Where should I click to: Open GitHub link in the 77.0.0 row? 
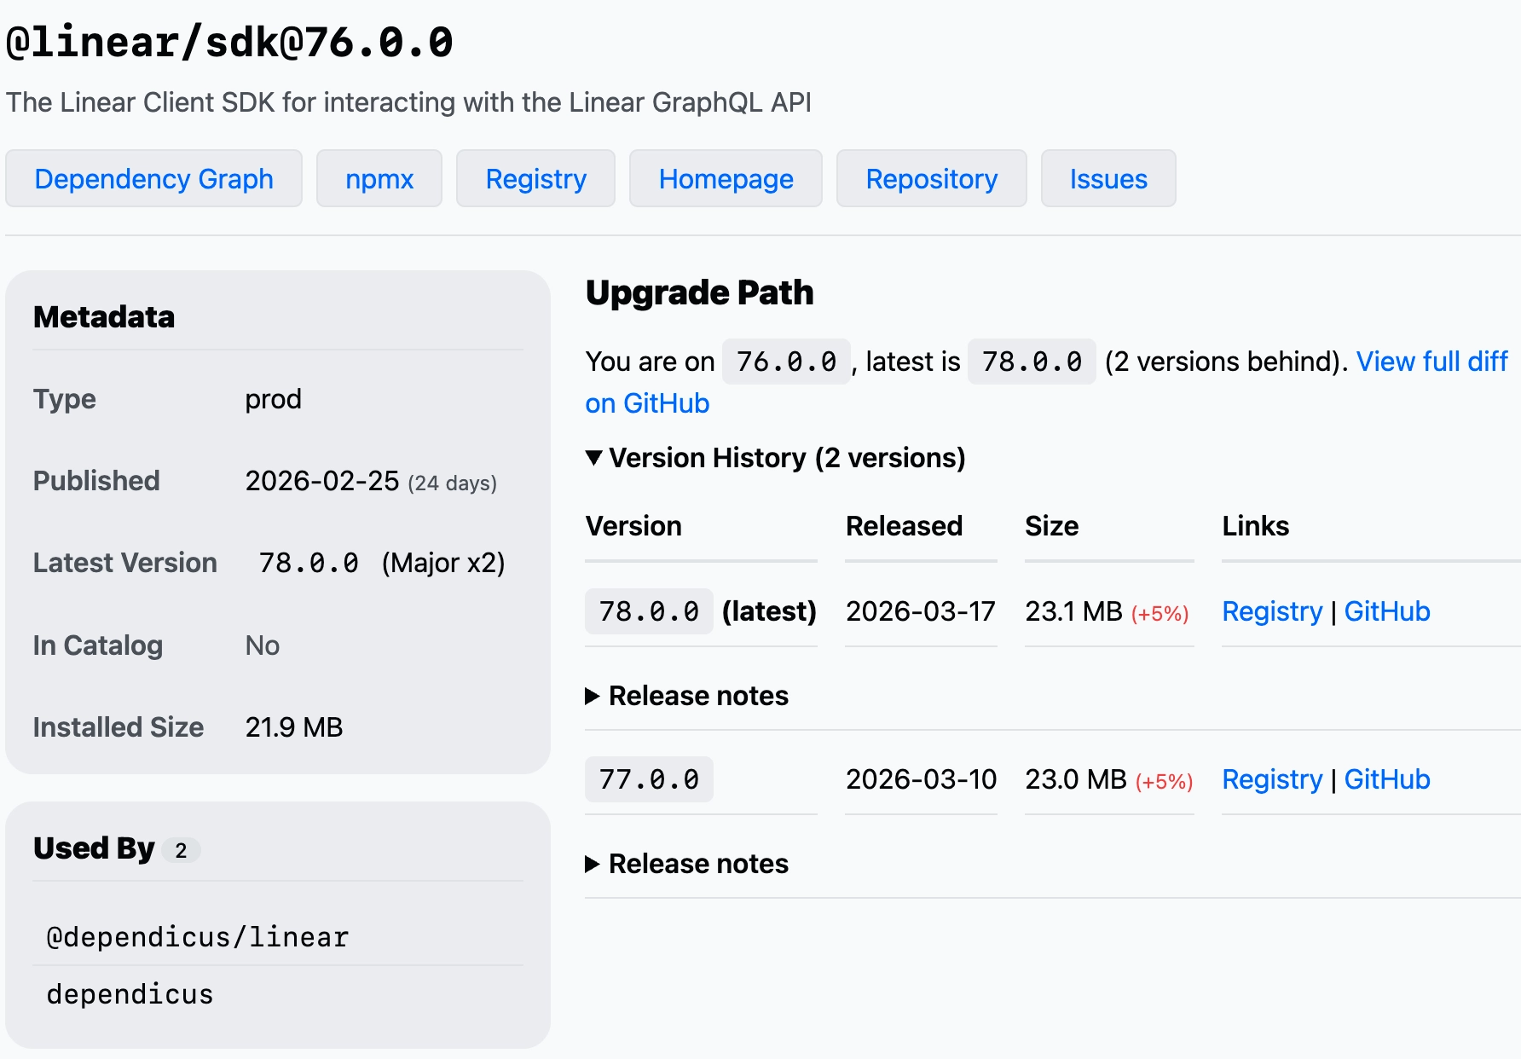[x=1387, y=779]
